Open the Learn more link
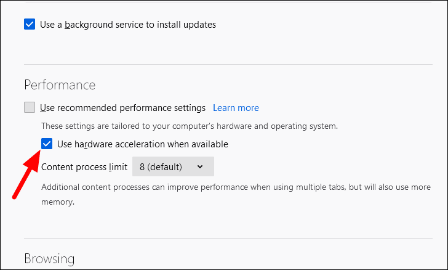The height and width of the screenshot is (270, 448). pos(236,108)
